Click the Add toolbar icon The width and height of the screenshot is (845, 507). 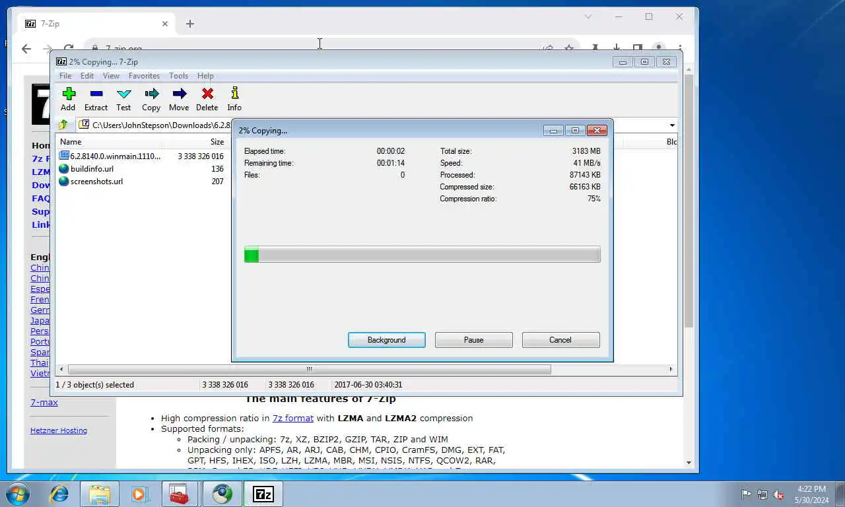point(68,94)
